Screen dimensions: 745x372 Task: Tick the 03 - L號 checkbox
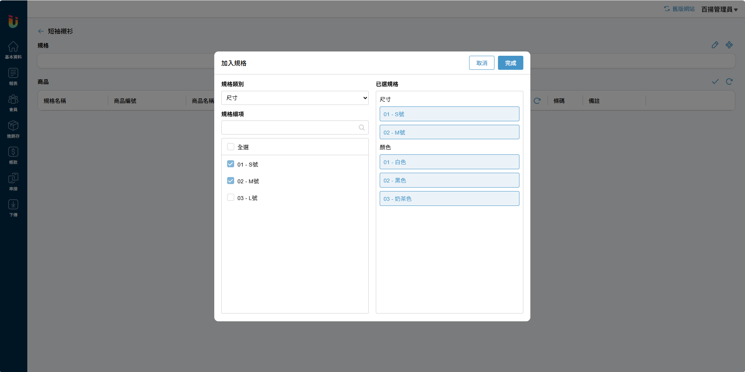pos(231,198)
